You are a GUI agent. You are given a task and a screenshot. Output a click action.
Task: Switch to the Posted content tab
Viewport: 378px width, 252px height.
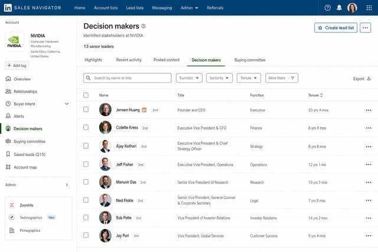[167, 60]
